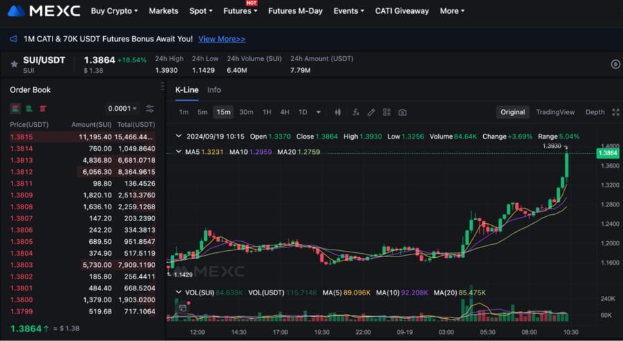The height and width of the screenshot is (341, 623).
Task: Switch to TradingView chart view
Action: (555, 112)
